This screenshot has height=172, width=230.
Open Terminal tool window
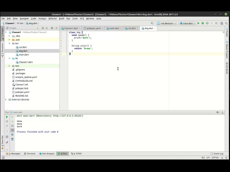click(29, 154)
